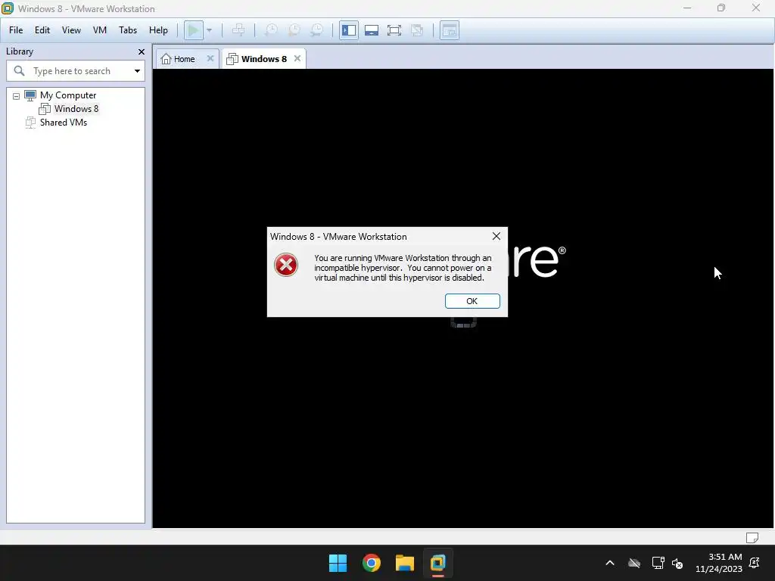The width and height of the screenshot is (775, 581).
Task: Click the muted volume tray icon
Action: (677, 563)
